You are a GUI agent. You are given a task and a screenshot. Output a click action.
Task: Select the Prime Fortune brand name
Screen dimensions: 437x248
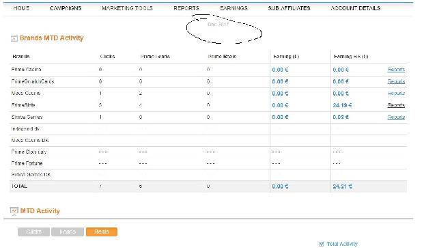coord(27,163)
